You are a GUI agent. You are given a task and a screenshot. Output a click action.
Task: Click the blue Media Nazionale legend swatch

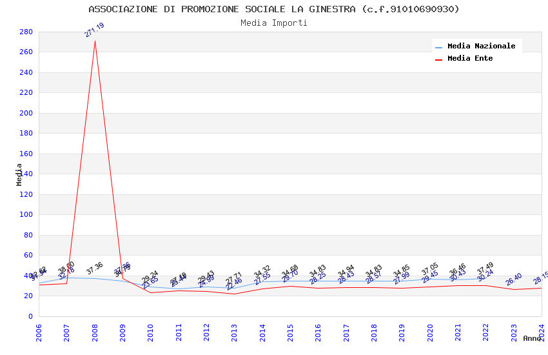pos(438,47)
